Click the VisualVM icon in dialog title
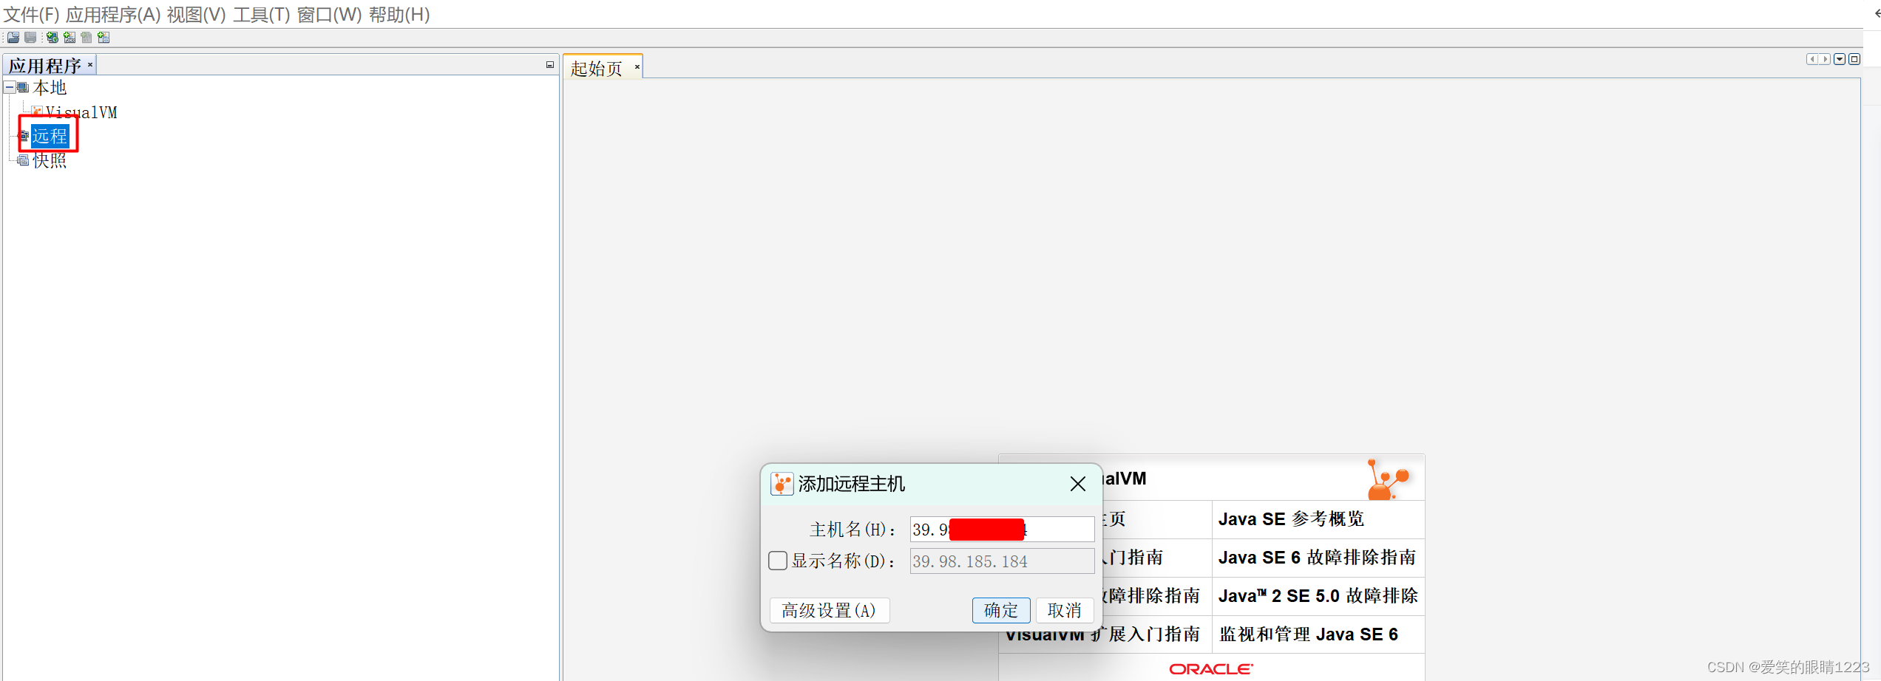The height and width of the screenshot is (681, 1881). pos(782,484)
